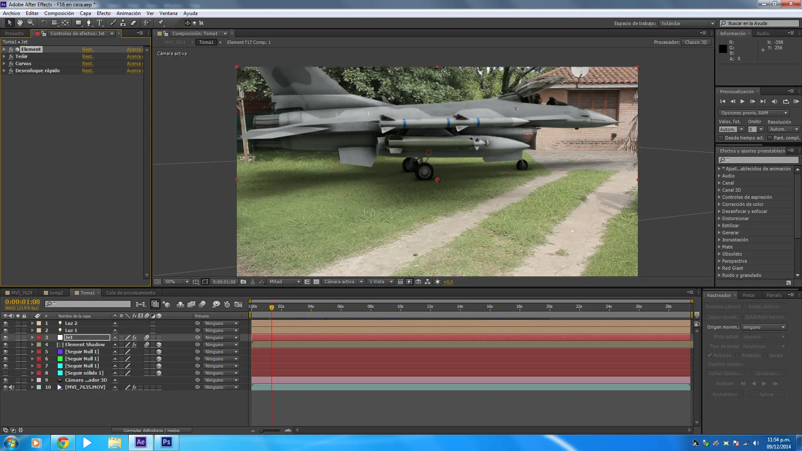Enable Pant. compl. checkbox
Viewport: 802px width, 451px height.
[x=770, y=138]
